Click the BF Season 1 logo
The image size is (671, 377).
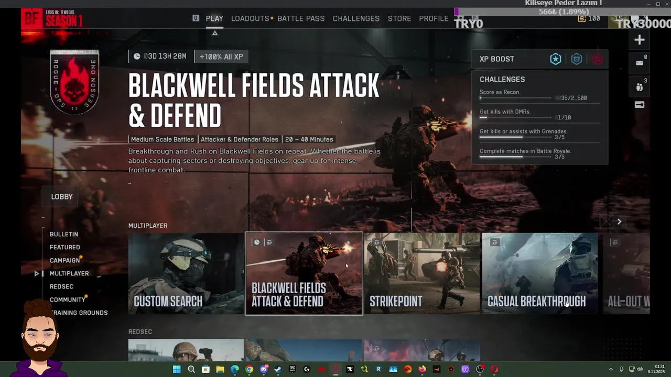(x=52, y=19)
